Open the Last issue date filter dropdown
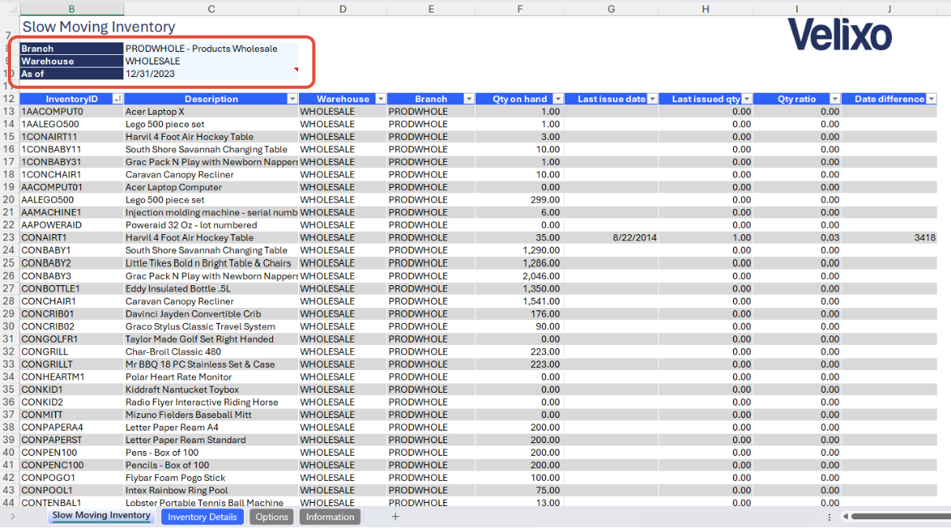The width and height of the screenshot is (951, 528). coord(653,99)
